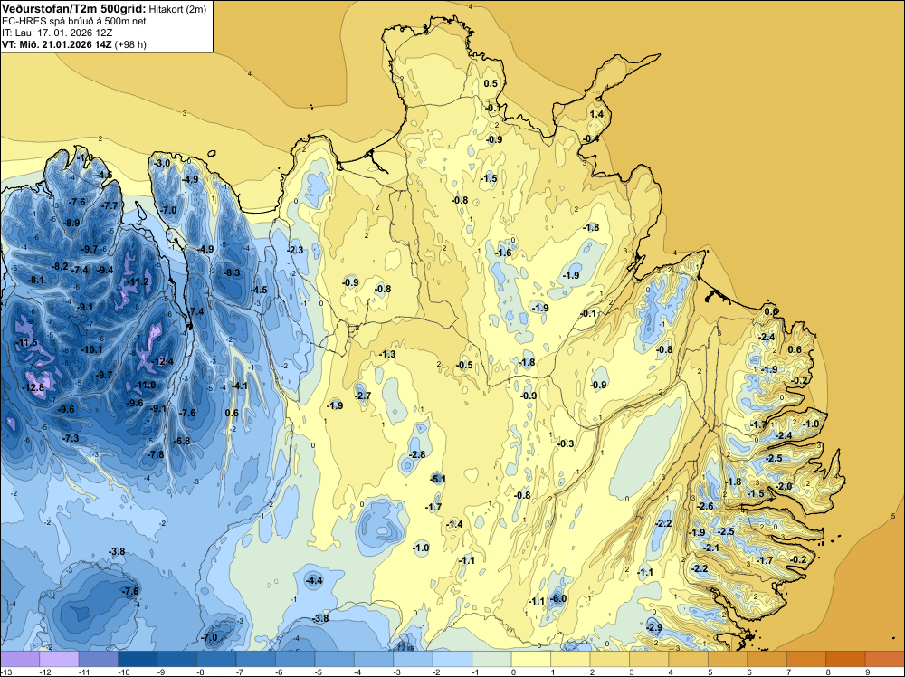Screen dimensions: 905x677
Task: Click the temperature value -3.0
Action: 162,163
